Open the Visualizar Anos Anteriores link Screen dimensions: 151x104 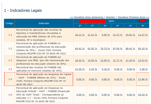pyautogui.click(x=87, y=17)
